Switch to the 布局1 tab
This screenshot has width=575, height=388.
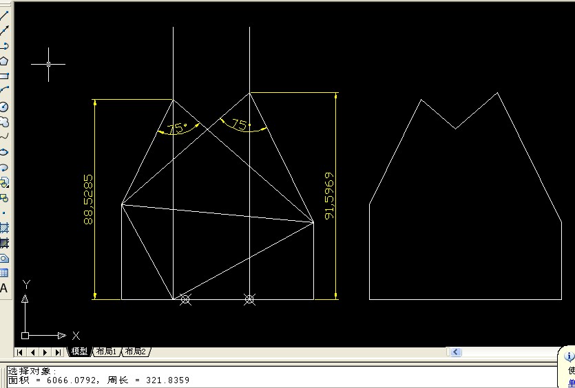[106, 352]
